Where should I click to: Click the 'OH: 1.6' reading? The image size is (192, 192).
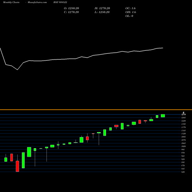point(131,12)
